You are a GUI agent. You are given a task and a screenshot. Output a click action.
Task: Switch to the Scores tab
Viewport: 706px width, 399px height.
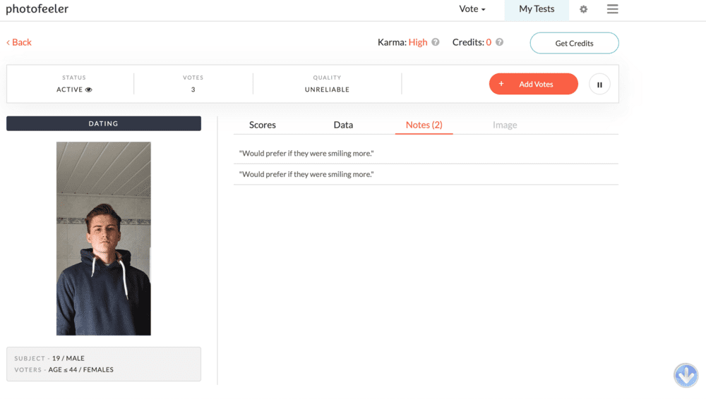point(263,125)
